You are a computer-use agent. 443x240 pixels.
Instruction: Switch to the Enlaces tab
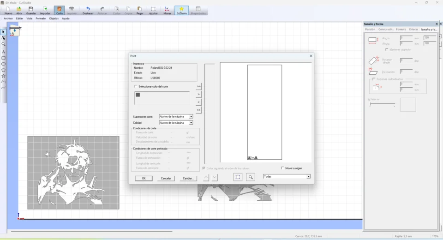point(413,30)
